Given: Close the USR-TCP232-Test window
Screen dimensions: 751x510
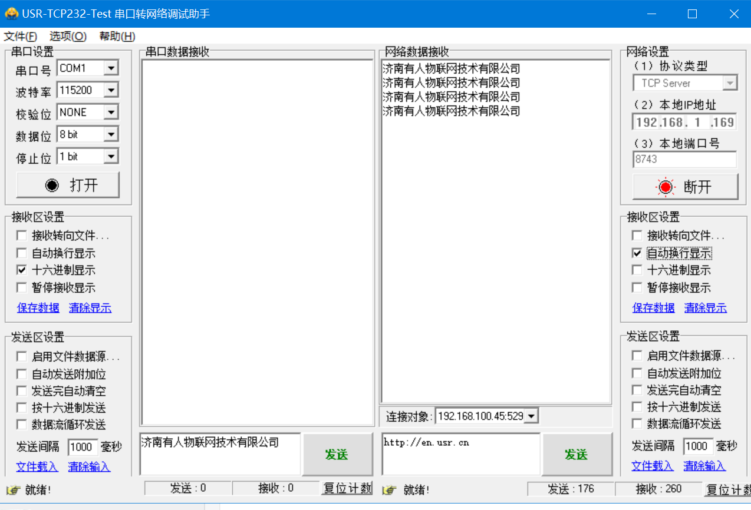Looking at the screenshot, I should [734, 14].
